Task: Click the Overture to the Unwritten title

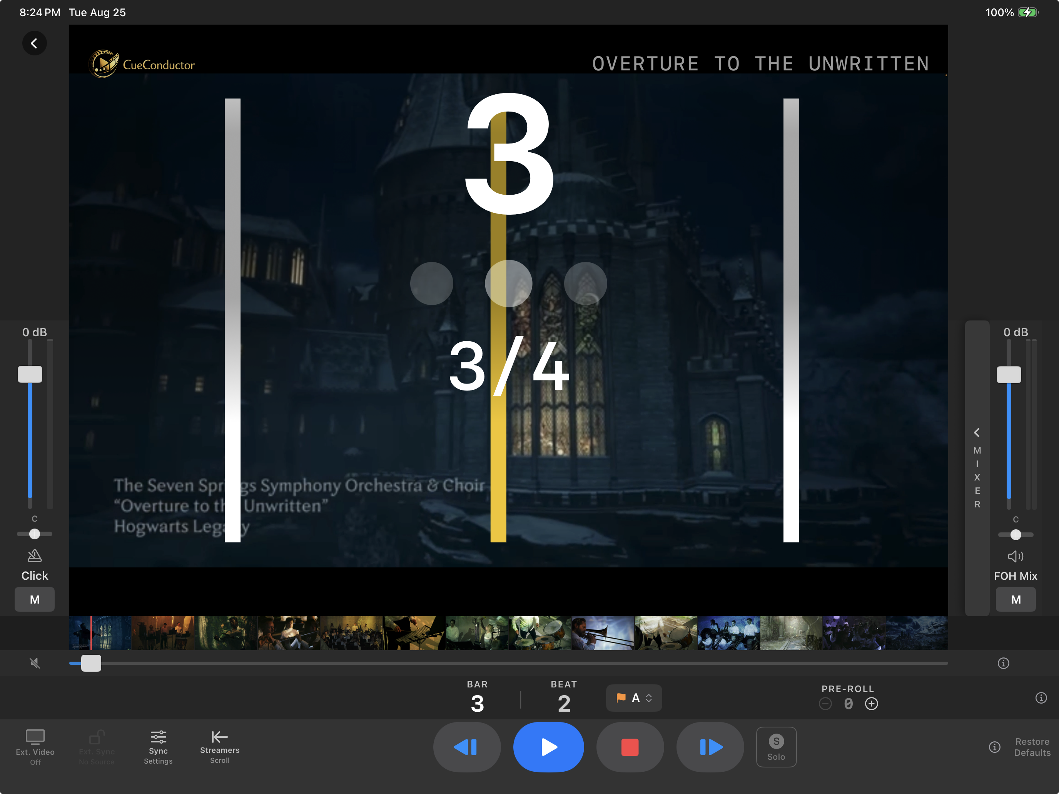Action: click(x=761, y=63)
